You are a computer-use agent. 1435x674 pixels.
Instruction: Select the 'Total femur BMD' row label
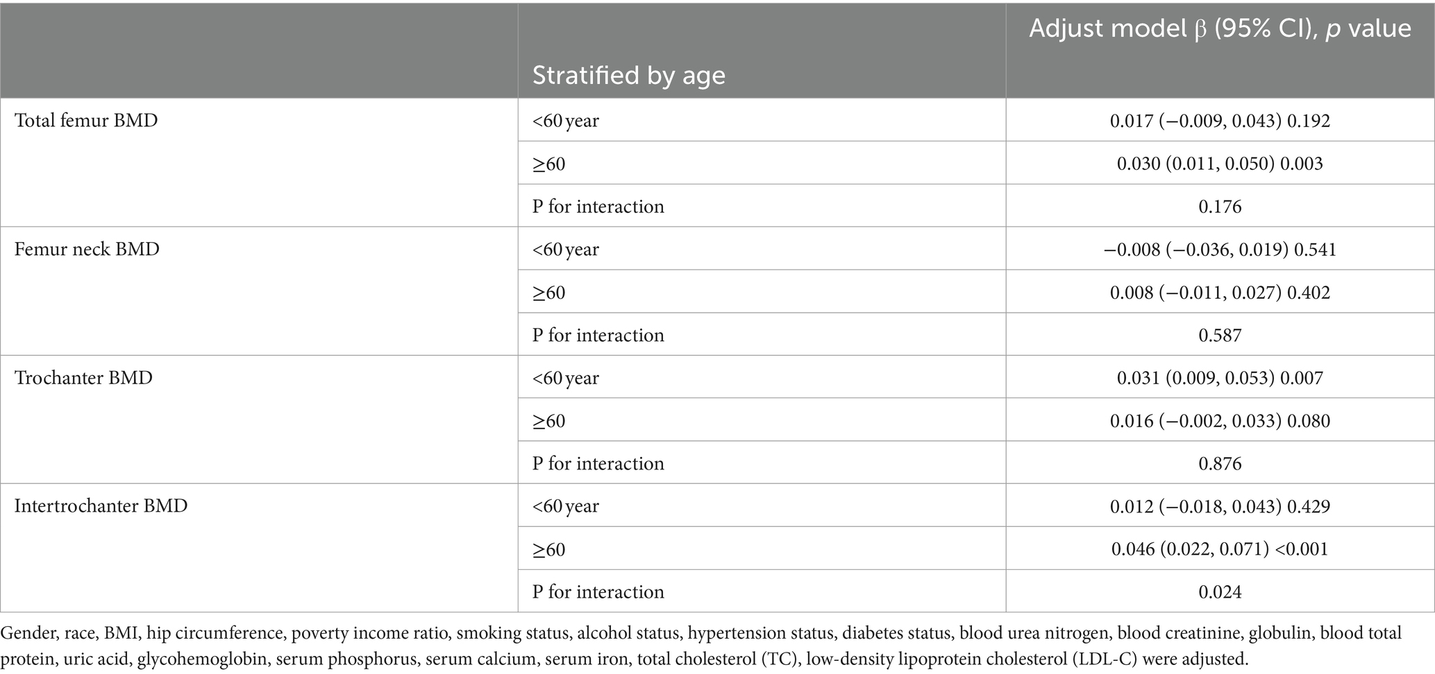(86, 121)
